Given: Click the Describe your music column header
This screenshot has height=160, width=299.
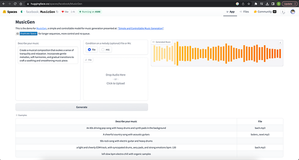Looking at the screenshot, I should point(126,121).
